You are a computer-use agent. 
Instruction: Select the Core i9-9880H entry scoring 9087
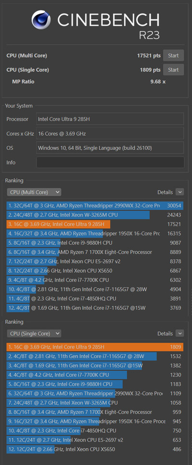(x=95, y=243)
